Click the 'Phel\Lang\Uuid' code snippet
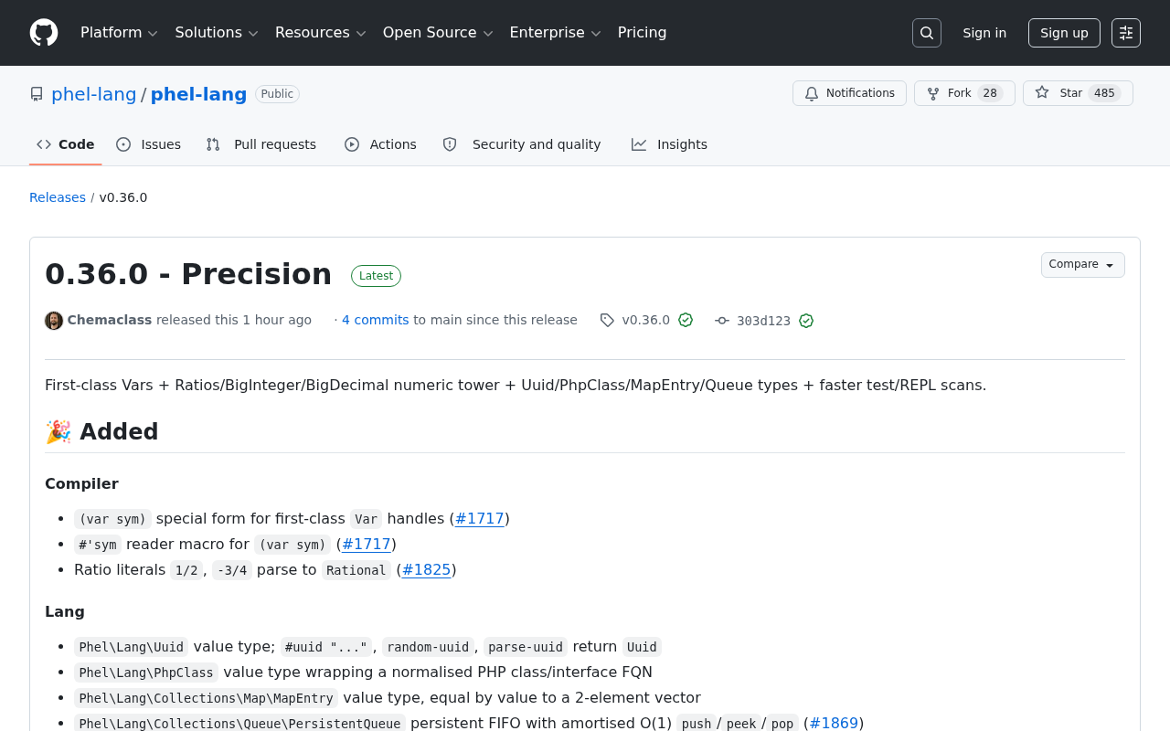The image size is (1170, 731). (x=132, y=647)
